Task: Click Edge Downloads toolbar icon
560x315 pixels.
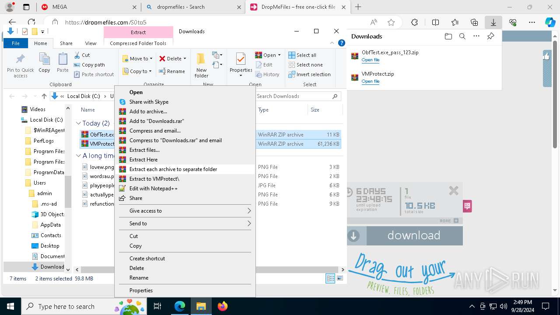Action: pos(493,22)
